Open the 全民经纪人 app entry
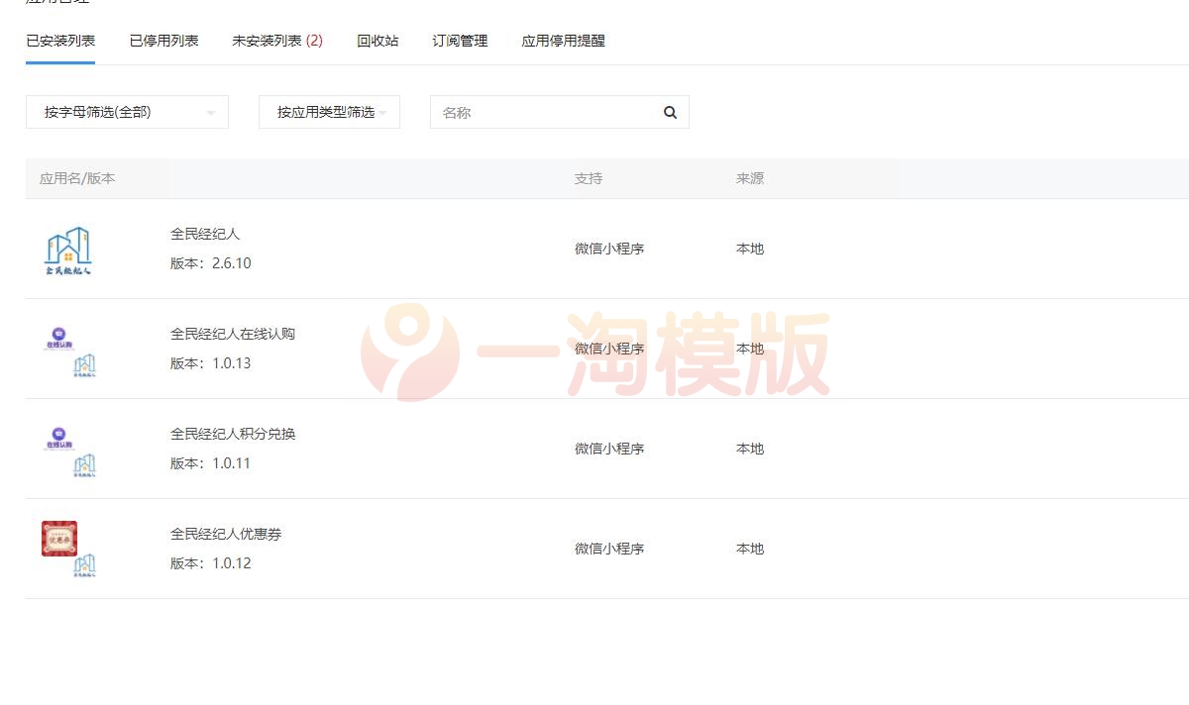The width and height of the screenshot is (1189, 705). coord(203,234)
